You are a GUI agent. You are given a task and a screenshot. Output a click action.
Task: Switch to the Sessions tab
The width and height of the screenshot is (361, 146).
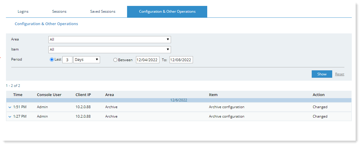(x=59, y=12)
